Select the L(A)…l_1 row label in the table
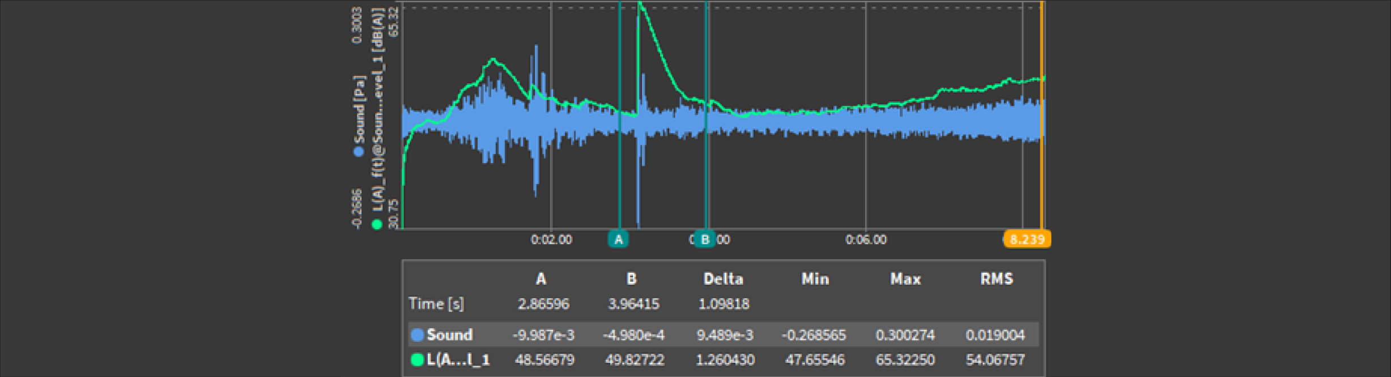Viewport: 1391px width, 377px height. pyautogui.click(x=458, y=359)
